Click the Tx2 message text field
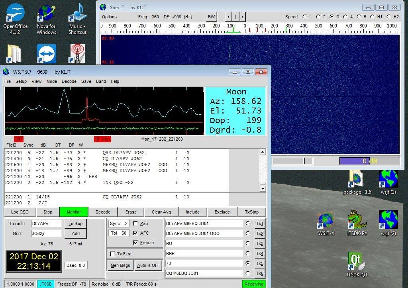Screen dimensions: 408x288 click(204, 233)
